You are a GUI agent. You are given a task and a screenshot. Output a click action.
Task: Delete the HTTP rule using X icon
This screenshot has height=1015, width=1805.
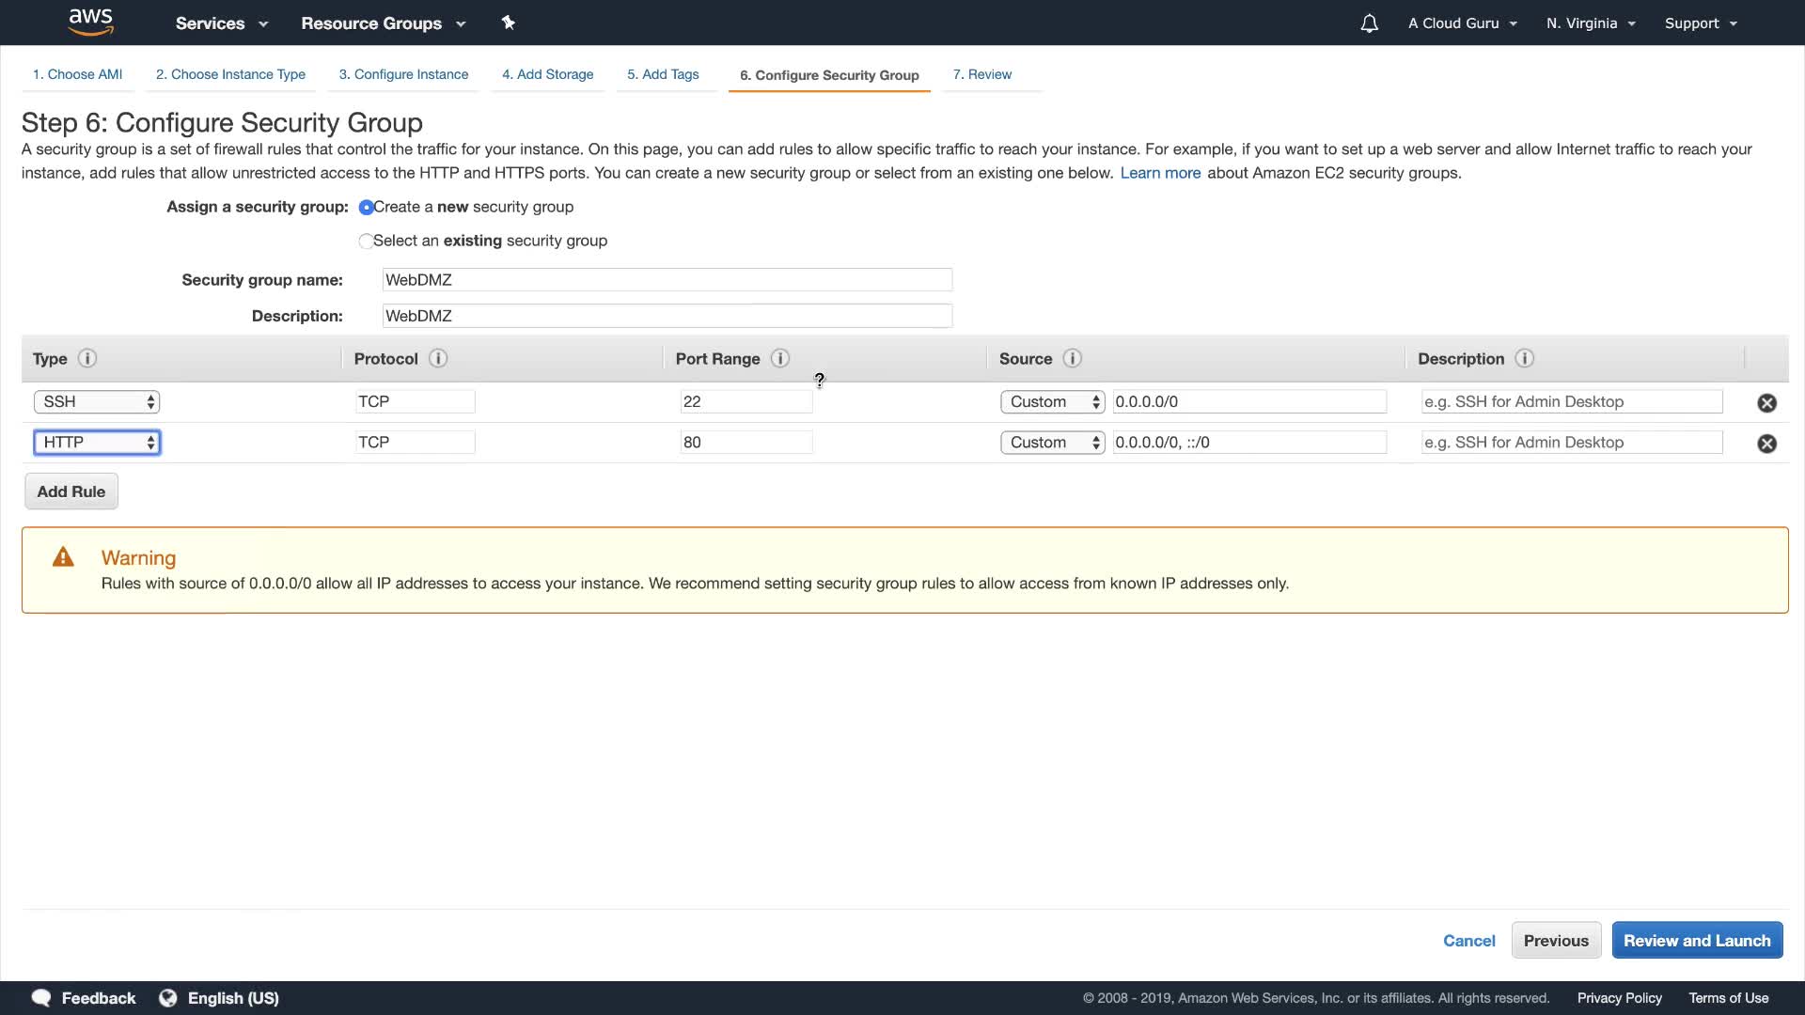pyautogui.click(x=1766, y=443)
